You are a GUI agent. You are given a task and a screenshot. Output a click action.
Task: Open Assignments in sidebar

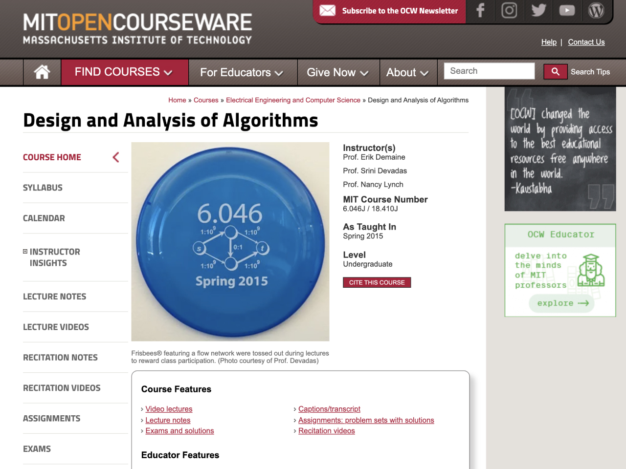(x=51, y=419)
